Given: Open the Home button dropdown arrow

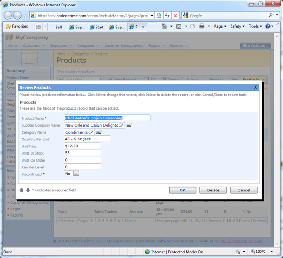Looking at the screenshot, I should tap(171, 27).
